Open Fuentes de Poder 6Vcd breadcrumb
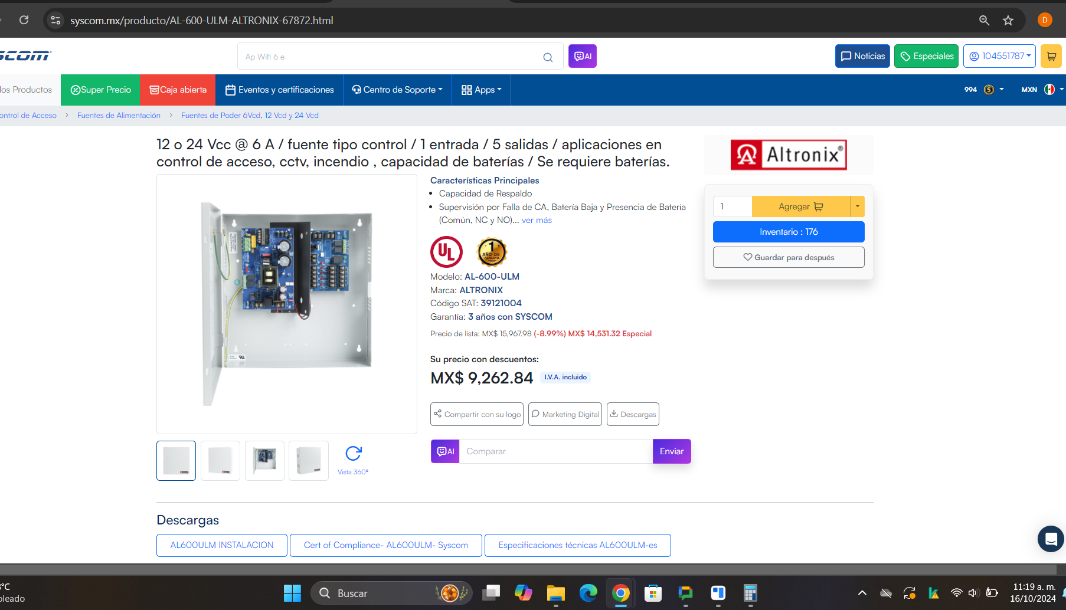 [250, 116]
